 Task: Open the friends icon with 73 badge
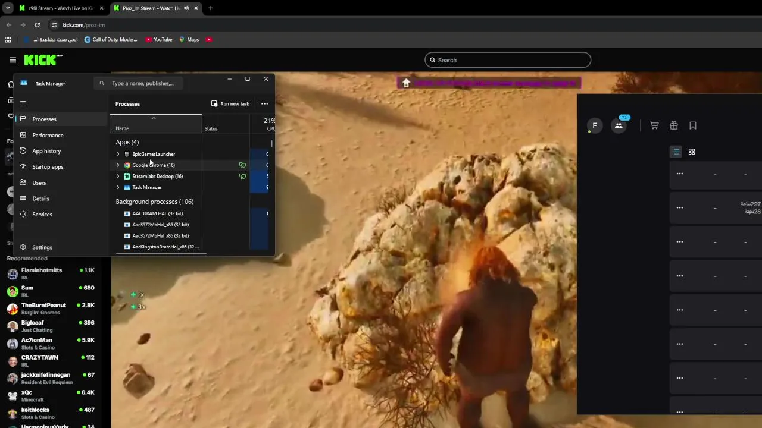click(x=619, y=125)
